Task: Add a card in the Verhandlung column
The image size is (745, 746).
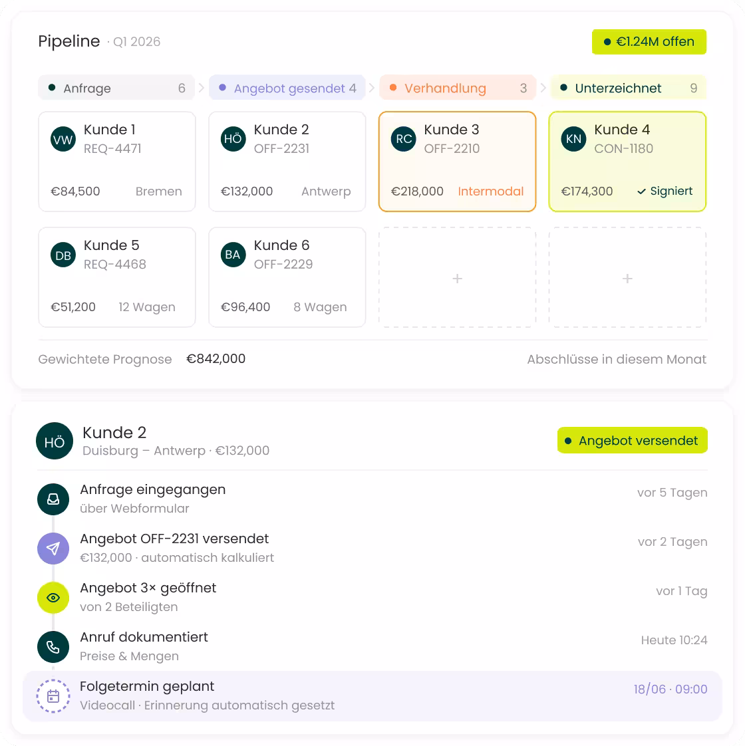Action: click(457, 278)
